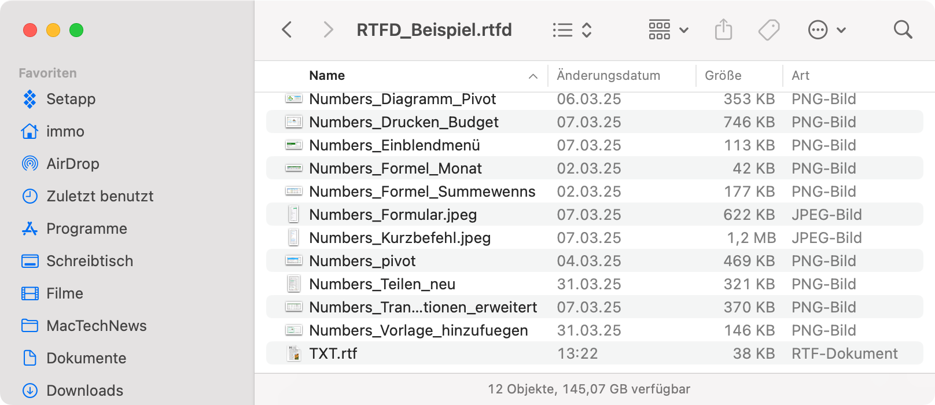The height and width of the screenshot is (405, 935).
Task: Sort files by Größe column
Action: point(723,76)
